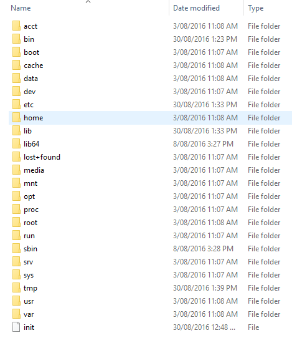This screenshot has width=292, height=338.
Task: Click the cache folder icon
Action: 16,65
